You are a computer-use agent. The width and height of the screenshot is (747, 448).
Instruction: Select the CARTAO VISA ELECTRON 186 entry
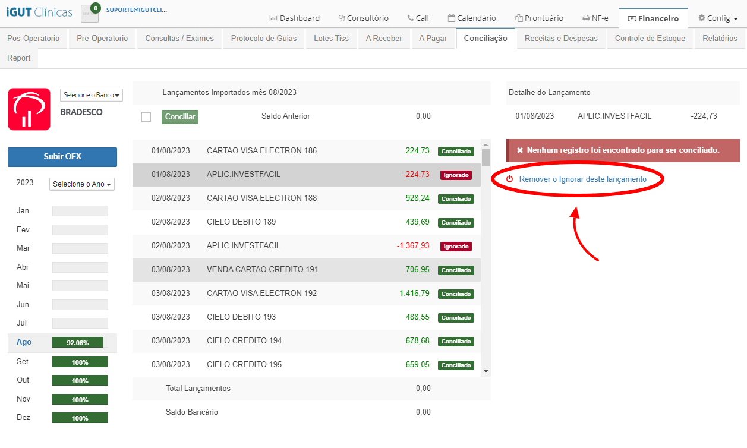click(x=307, y=151)
